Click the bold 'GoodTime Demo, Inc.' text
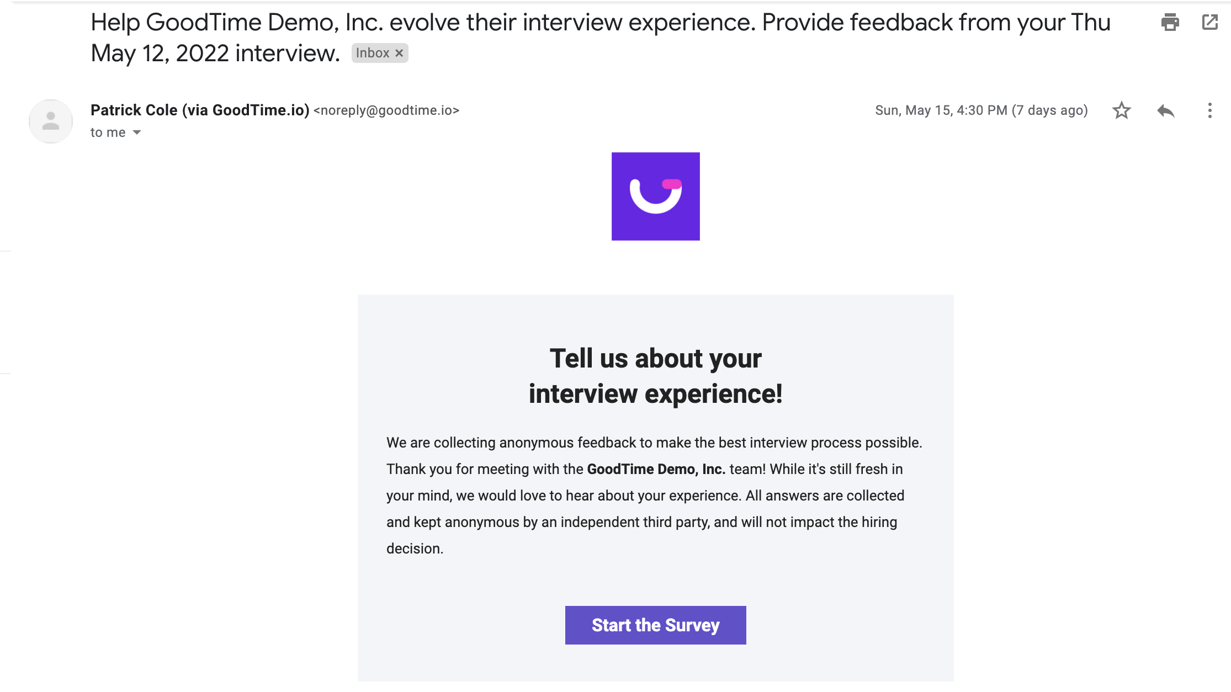This screenshot has height=692, width=1231. pyautogui.click(x=656, y=469)
